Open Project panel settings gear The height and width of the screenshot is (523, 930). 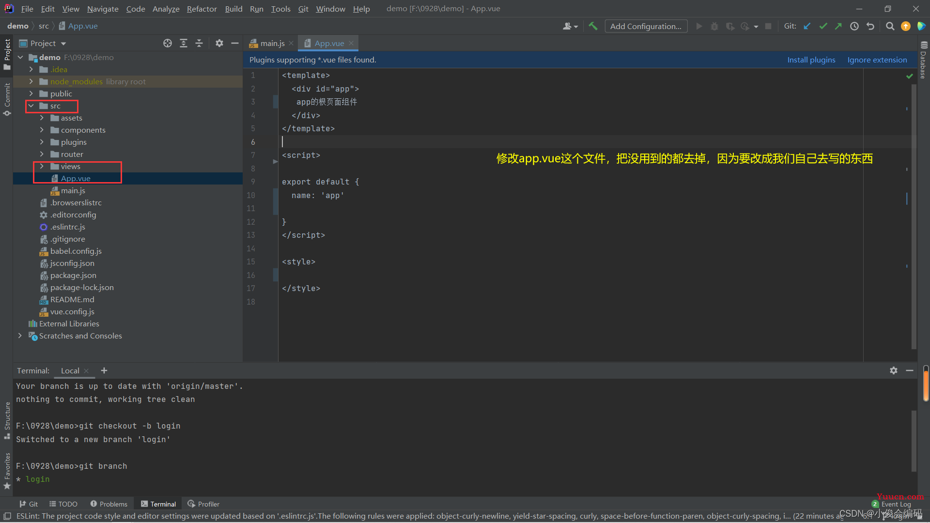click(x=219, y=43)
